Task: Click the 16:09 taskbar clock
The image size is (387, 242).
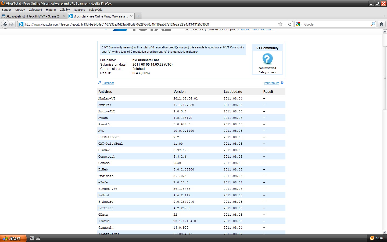Action: pyautogui.click(x=380, y=238)
